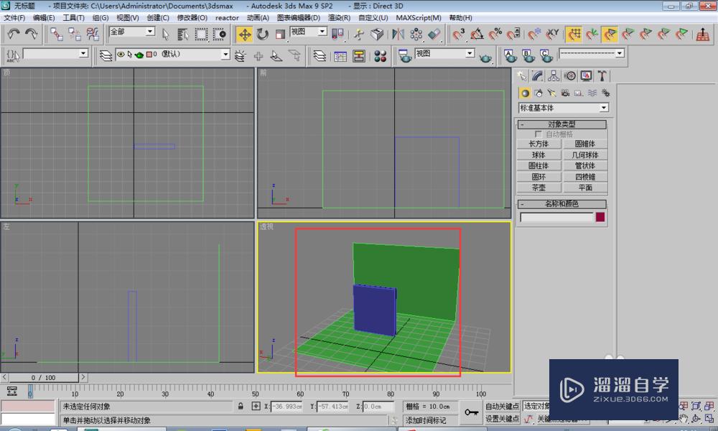Switch to the Modify command panel tab
Screen dimensions: 718x431
pyautogui.click(x=537, y=76)
